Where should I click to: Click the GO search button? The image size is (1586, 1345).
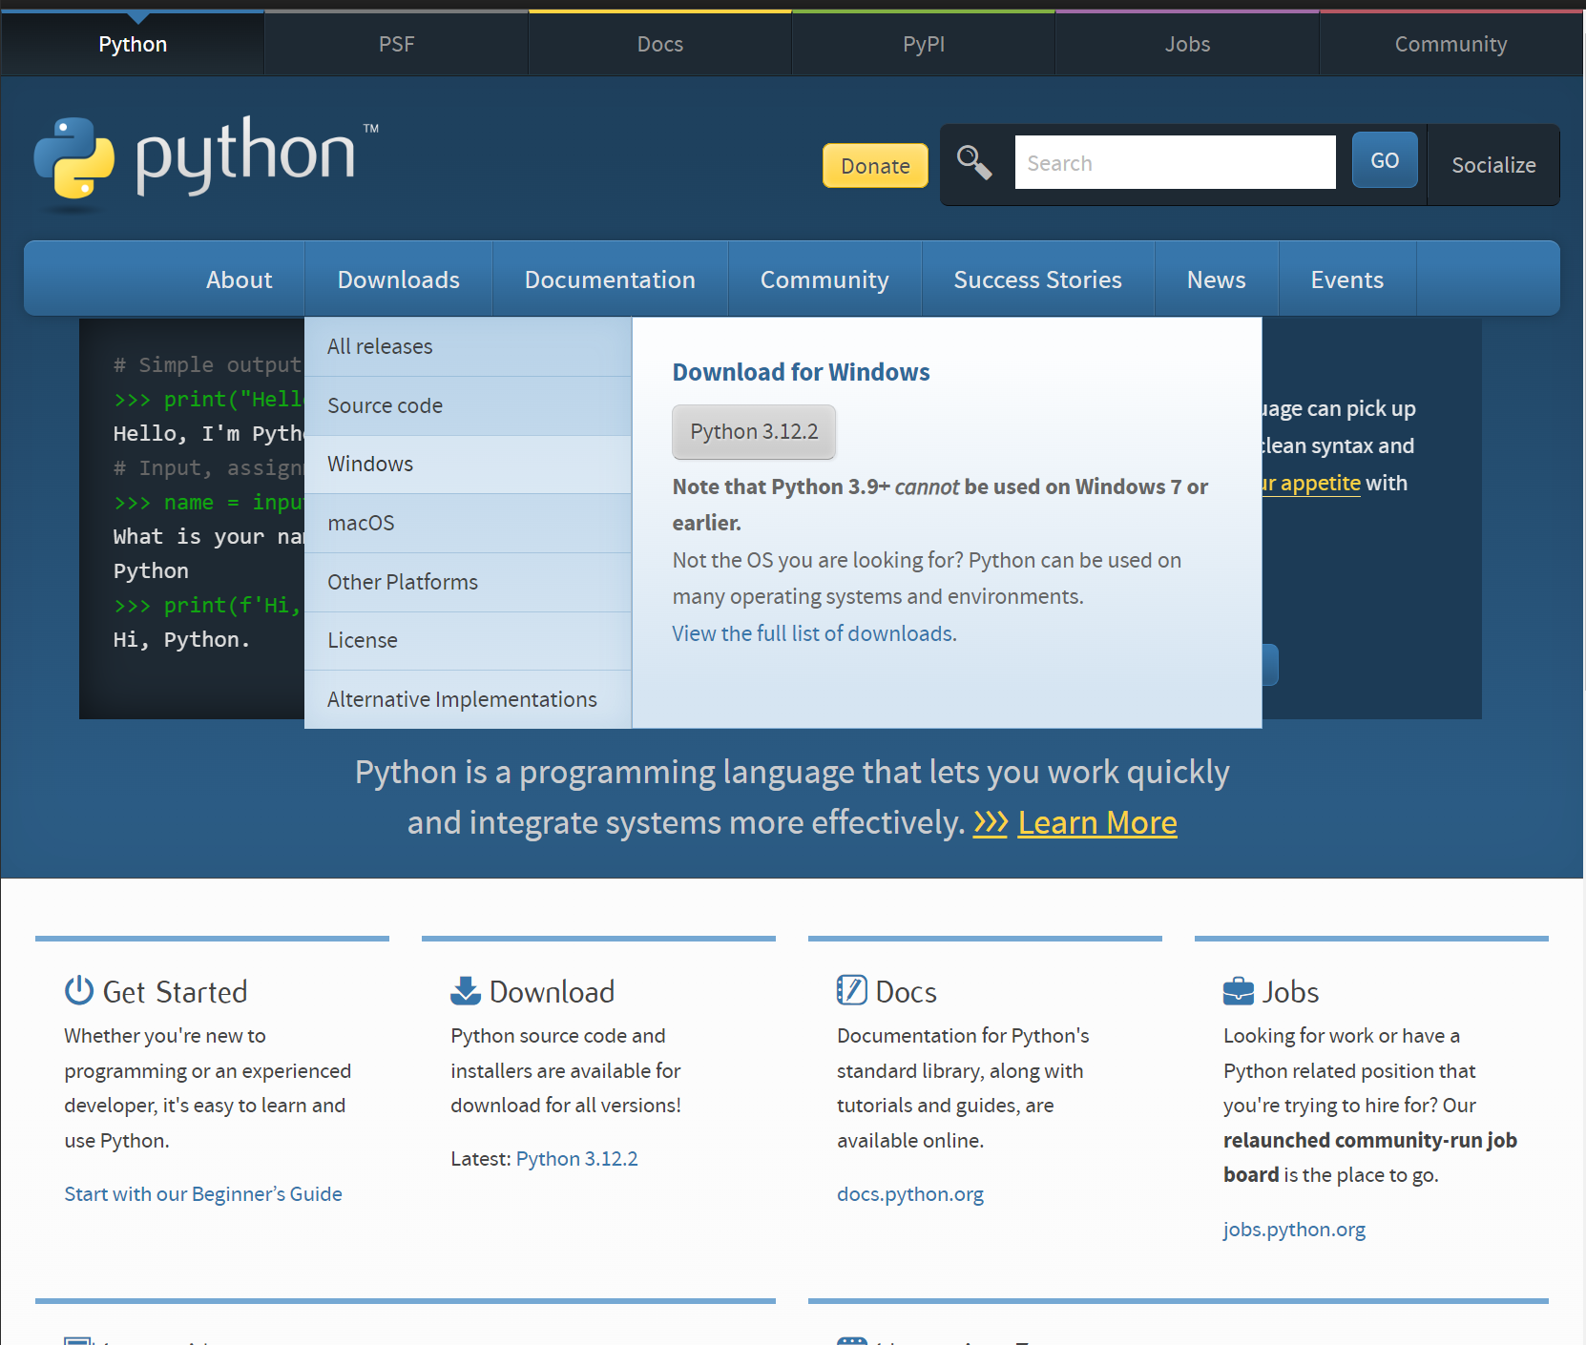tap(1385, 160)
